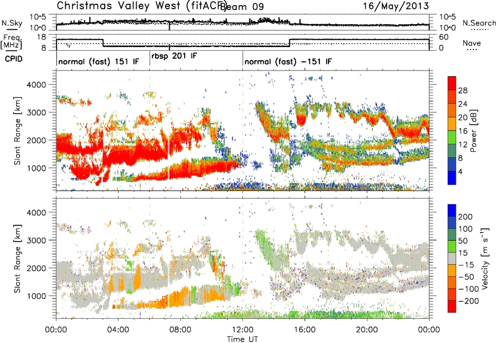This screenshot has height=343, width=496.
Task: Click the '200' value on Velocity color bar
Action: [x=466, y=217]
